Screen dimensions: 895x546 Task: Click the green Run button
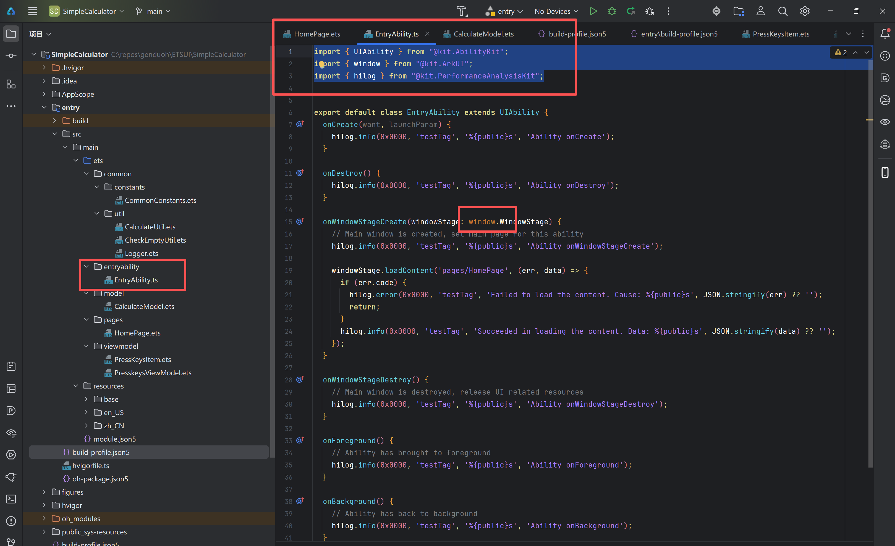pos(593,11)
